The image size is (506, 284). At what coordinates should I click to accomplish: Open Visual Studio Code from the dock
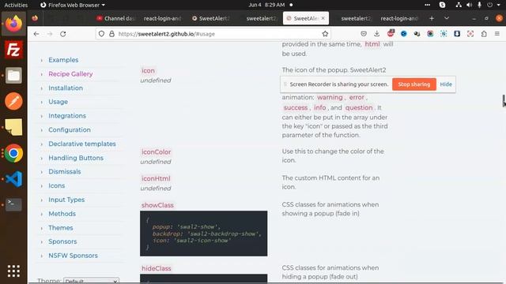tap(13, 179)
